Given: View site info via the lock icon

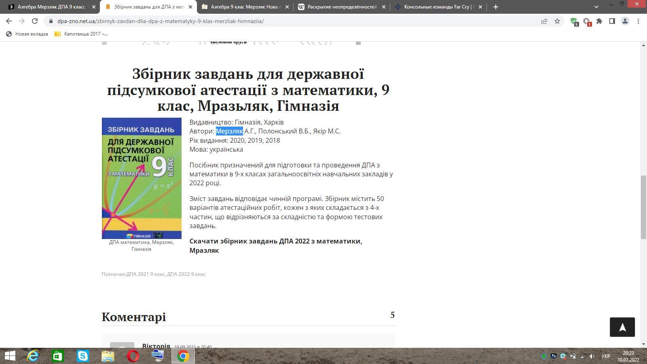Looking at the screenshot, I should pos(51,21).
